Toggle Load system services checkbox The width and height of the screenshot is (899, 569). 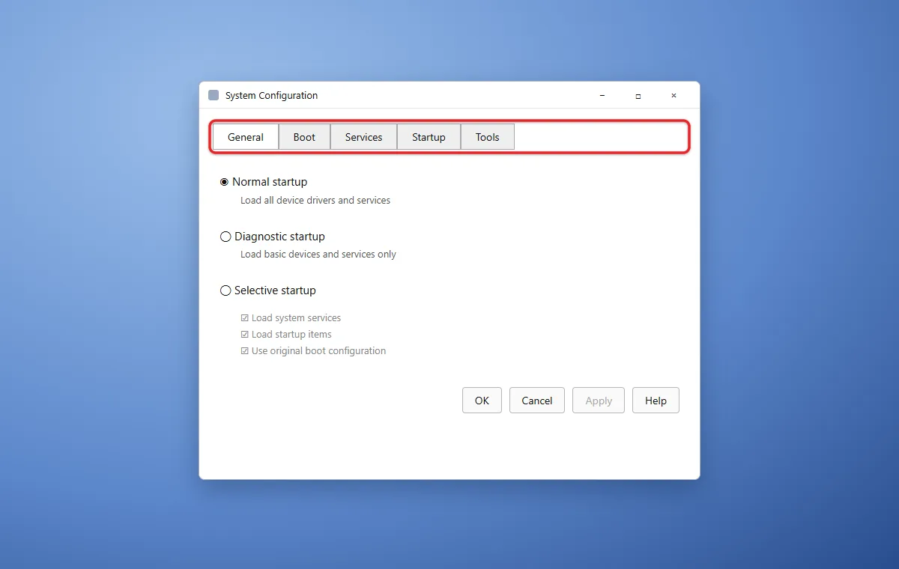click(244, 318)
